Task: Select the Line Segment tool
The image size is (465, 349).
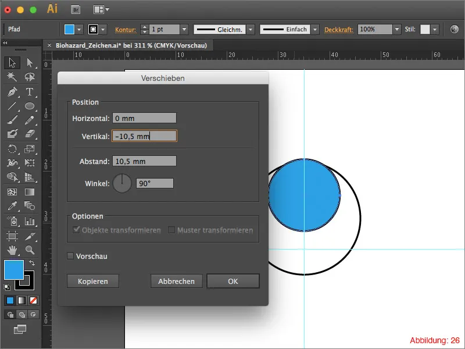Action: pos(12,106)
